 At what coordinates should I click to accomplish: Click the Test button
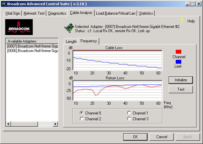[x=181, y=89]
